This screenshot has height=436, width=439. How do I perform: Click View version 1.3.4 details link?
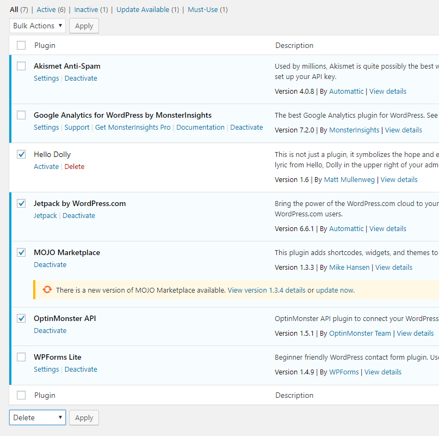click(267, 290)
